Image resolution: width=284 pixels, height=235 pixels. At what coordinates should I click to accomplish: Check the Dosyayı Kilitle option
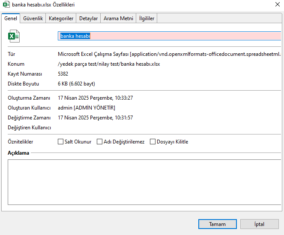click(153, 142)
